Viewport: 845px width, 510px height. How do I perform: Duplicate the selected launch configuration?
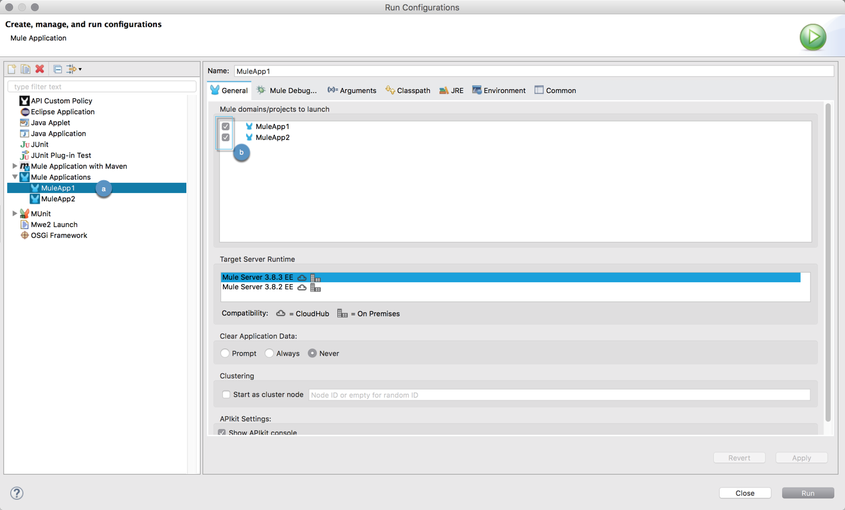(x=24, y=69)
